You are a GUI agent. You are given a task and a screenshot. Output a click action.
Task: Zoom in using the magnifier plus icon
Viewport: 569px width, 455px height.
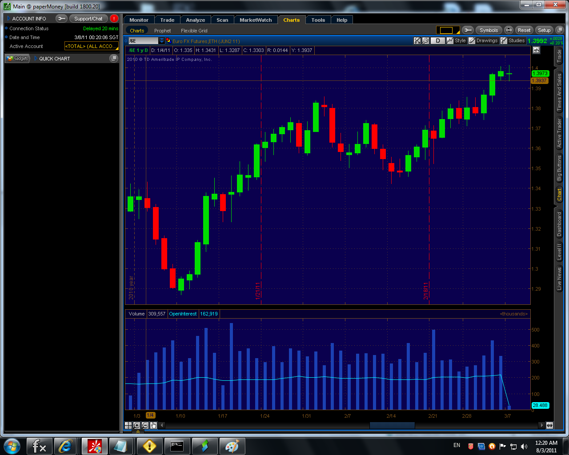tap(136, 425)
